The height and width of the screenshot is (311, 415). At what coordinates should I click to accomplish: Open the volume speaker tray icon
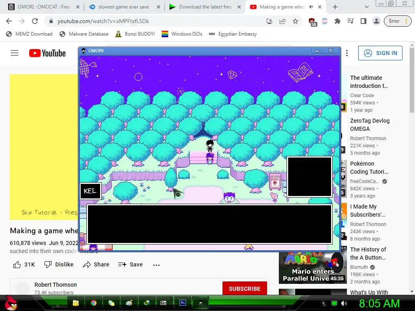[344, 303]
